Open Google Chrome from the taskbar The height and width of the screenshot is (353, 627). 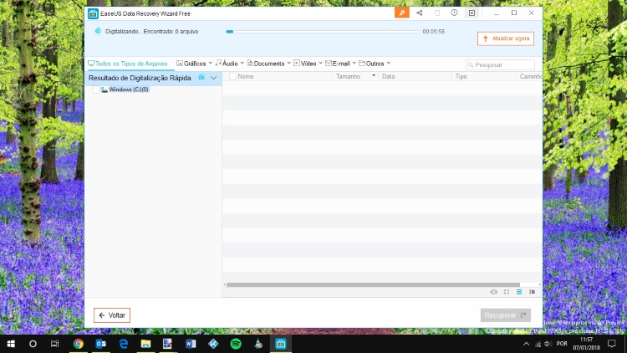click(x=78, y=344)
